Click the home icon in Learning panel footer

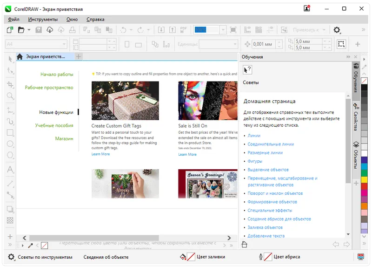[245, 245]
